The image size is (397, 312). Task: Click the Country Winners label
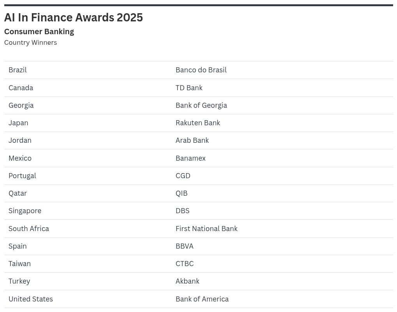point(30,42)
